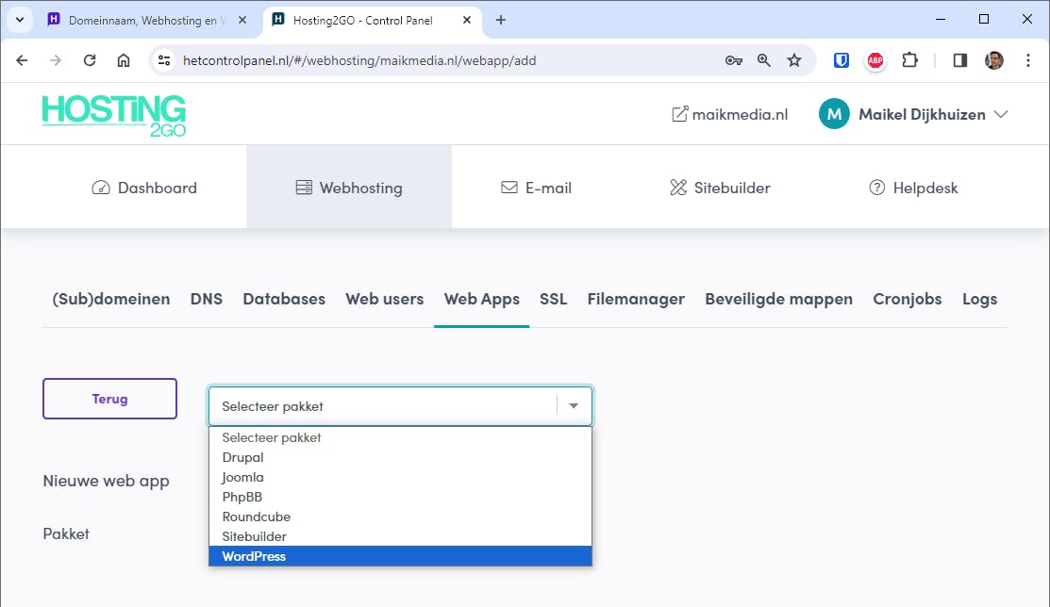1050x607 pixels.
Task: Open the Bitwarden extension icon
Action: tap(842, 60)
